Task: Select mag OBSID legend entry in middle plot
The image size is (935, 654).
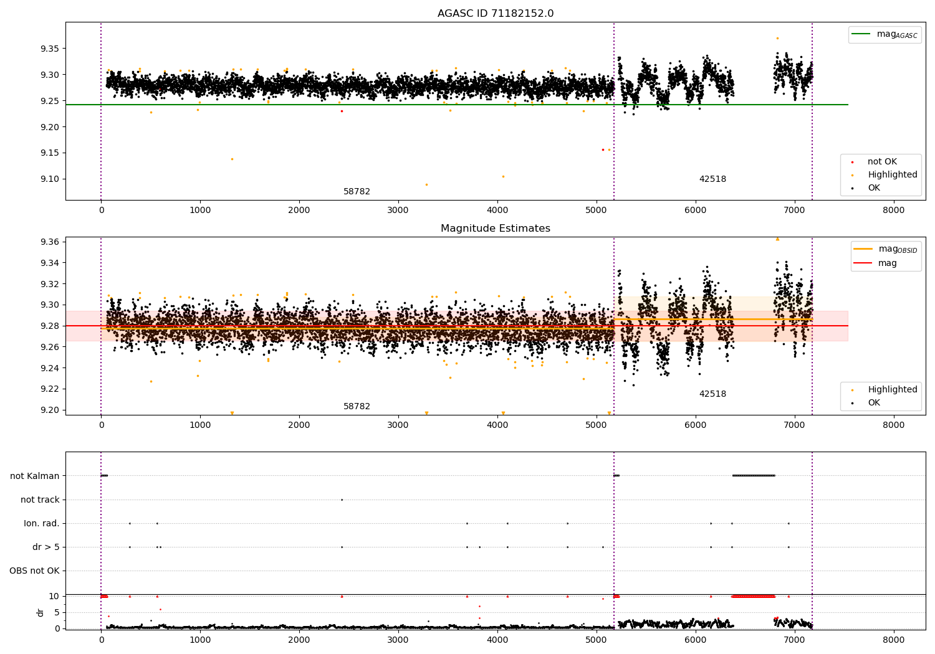Action: (x=886, y=249)
